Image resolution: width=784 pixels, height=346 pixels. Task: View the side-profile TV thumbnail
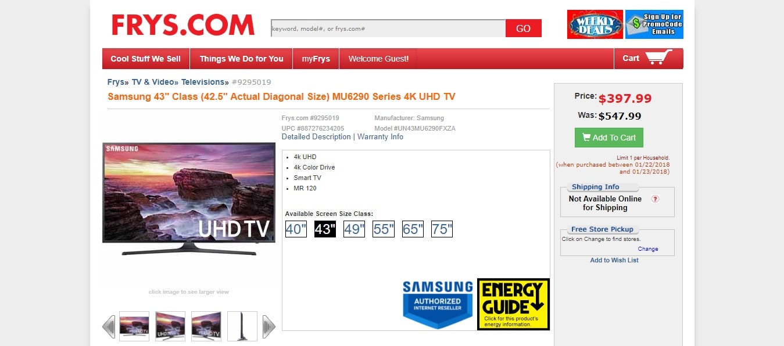point(242,326)
